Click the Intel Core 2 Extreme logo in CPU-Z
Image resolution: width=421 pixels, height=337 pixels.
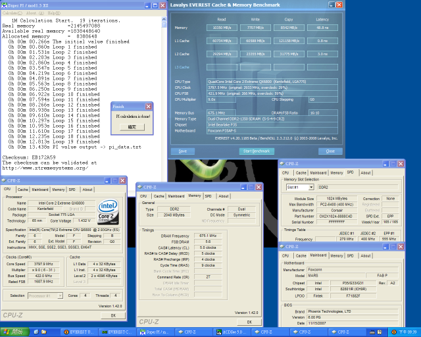click(108, 212)
